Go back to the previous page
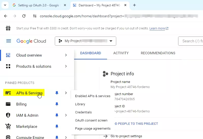The height and width of the screenshot is (139, 203). 6,16
